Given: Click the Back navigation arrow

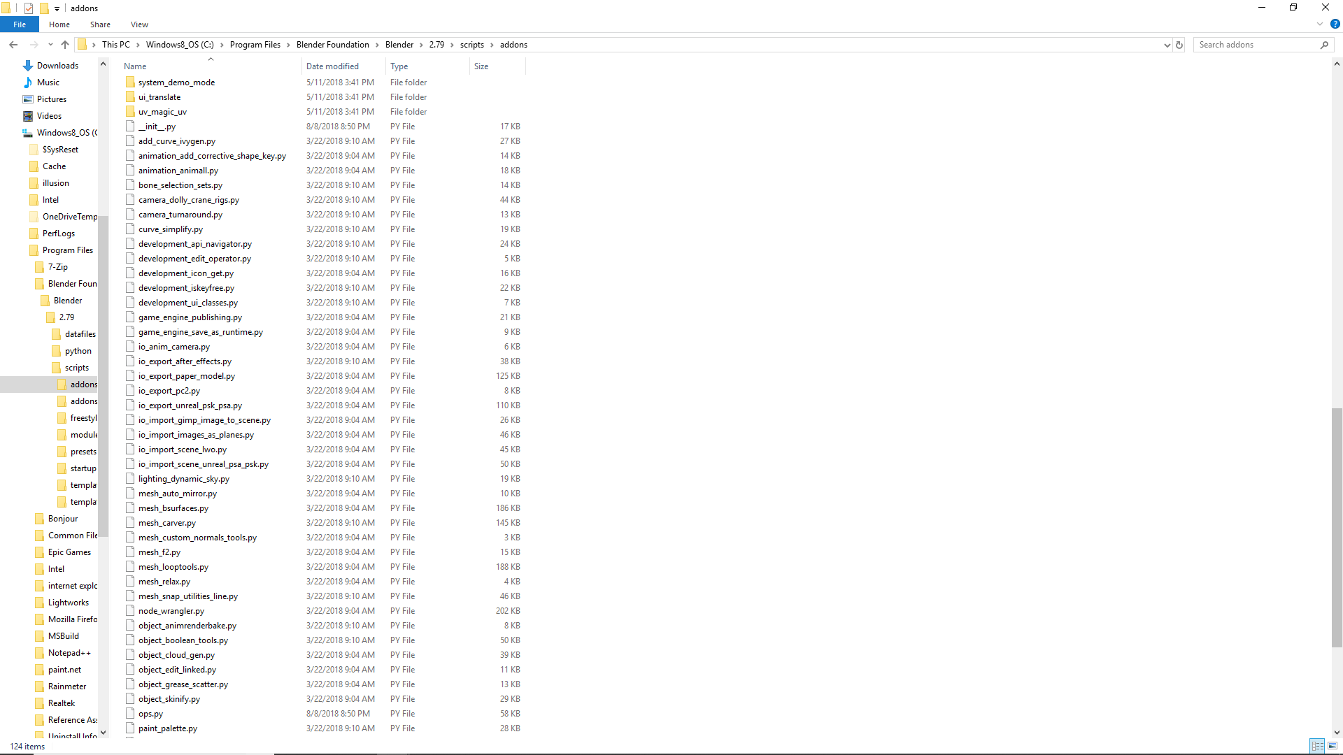Looking at the screenshot, I should [x=13, y=45].
